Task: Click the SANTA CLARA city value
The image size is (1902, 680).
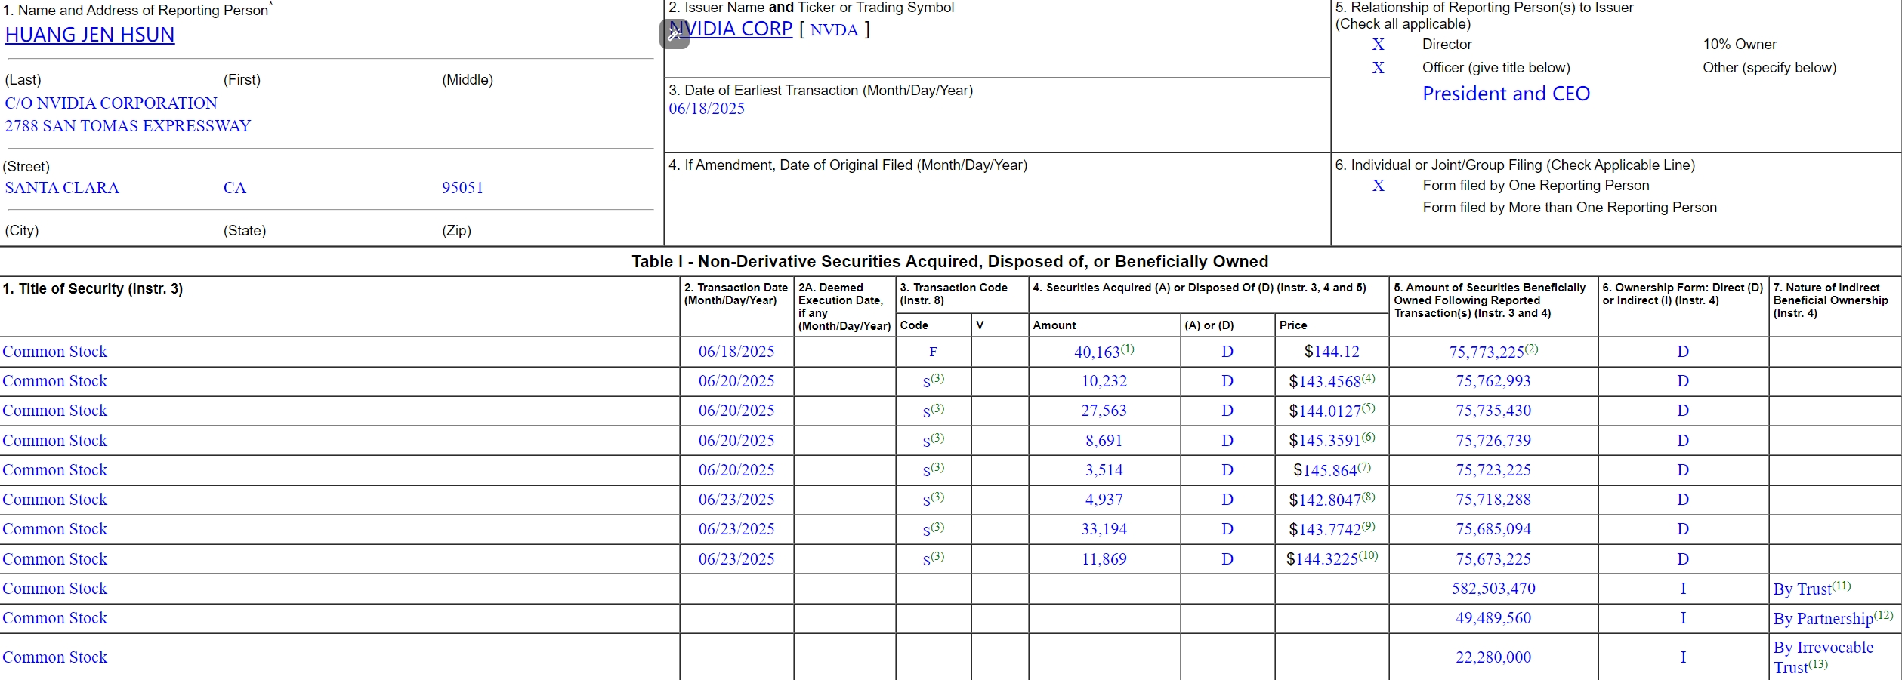Action: [62, 188]
